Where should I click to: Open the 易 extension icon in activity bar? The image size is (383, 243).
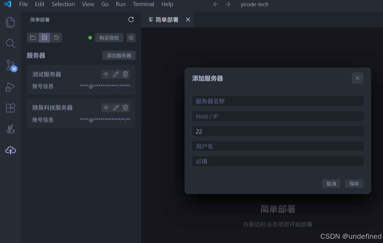tap(10, 129)
